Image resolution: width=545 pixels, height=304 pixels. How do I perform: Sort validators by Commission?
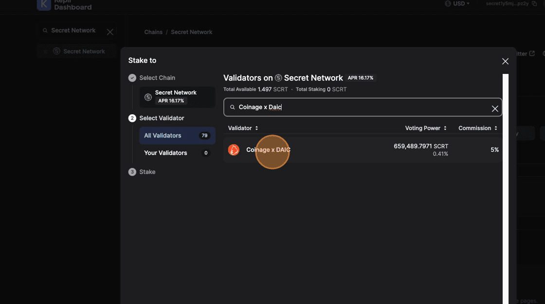(x=478, y=128)
